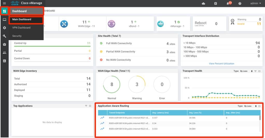The image size is (265, 138).
Task: Open the Staging inventory row
Action: pyautogui.click(x=52, y=96)
